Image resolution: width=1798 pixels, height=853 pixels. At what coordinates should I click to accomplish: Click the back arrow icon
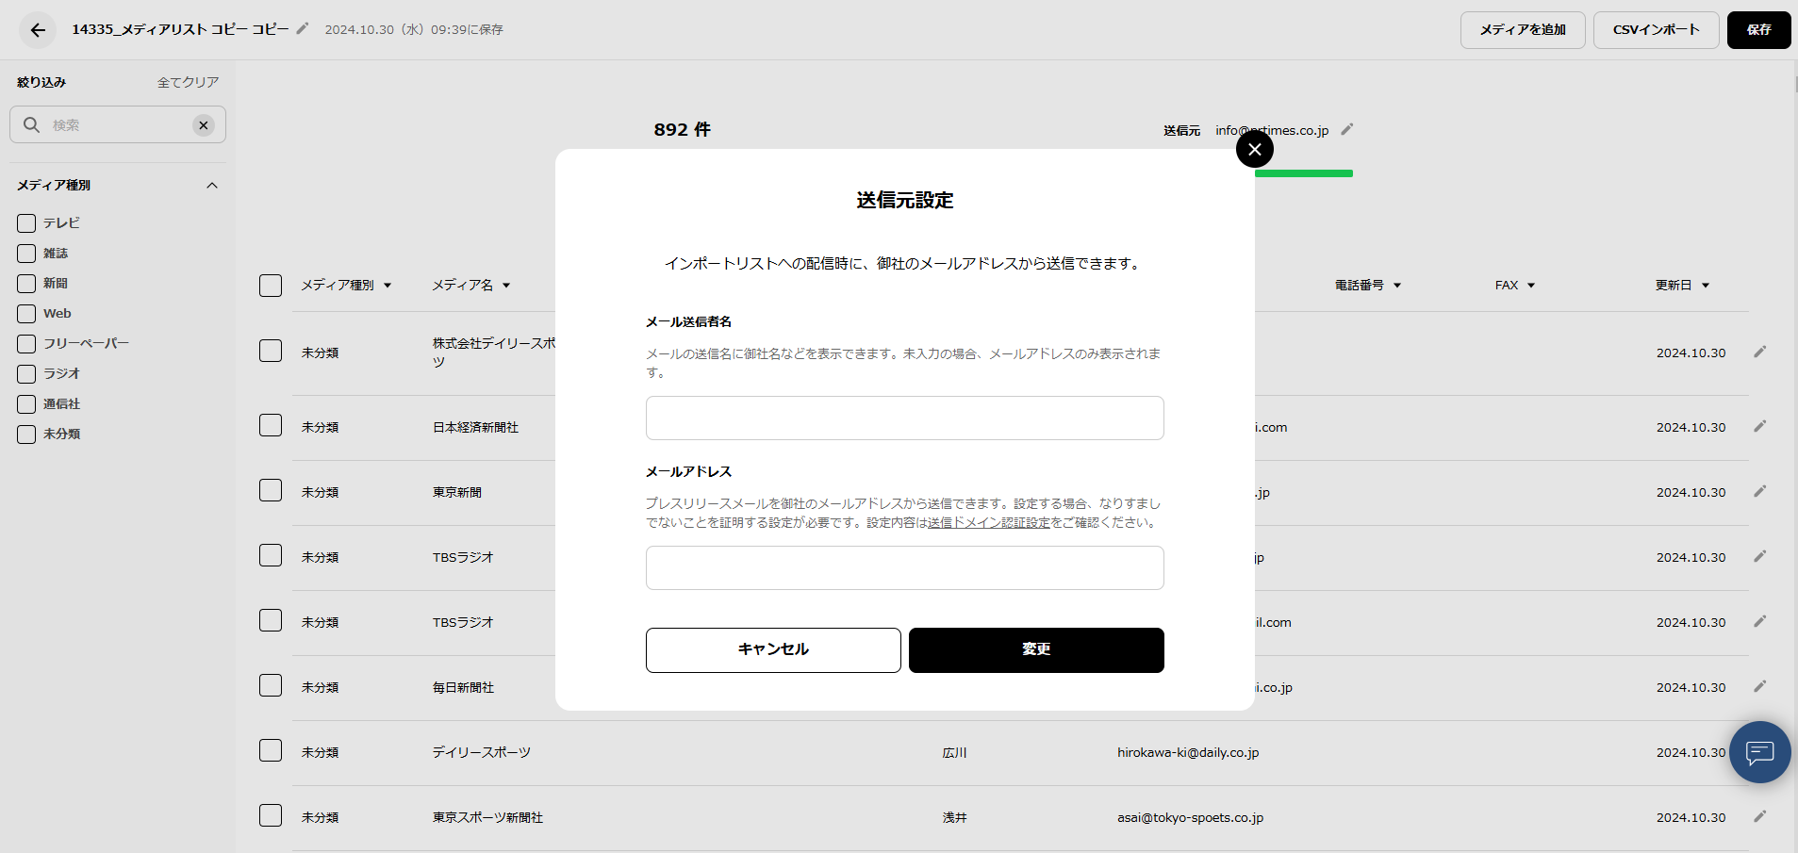coord(38,30)
